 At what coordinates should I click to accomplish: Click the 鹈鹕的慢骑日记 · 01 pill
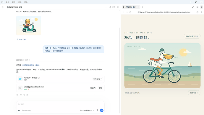pyautogui.click(x=192, y=36)
